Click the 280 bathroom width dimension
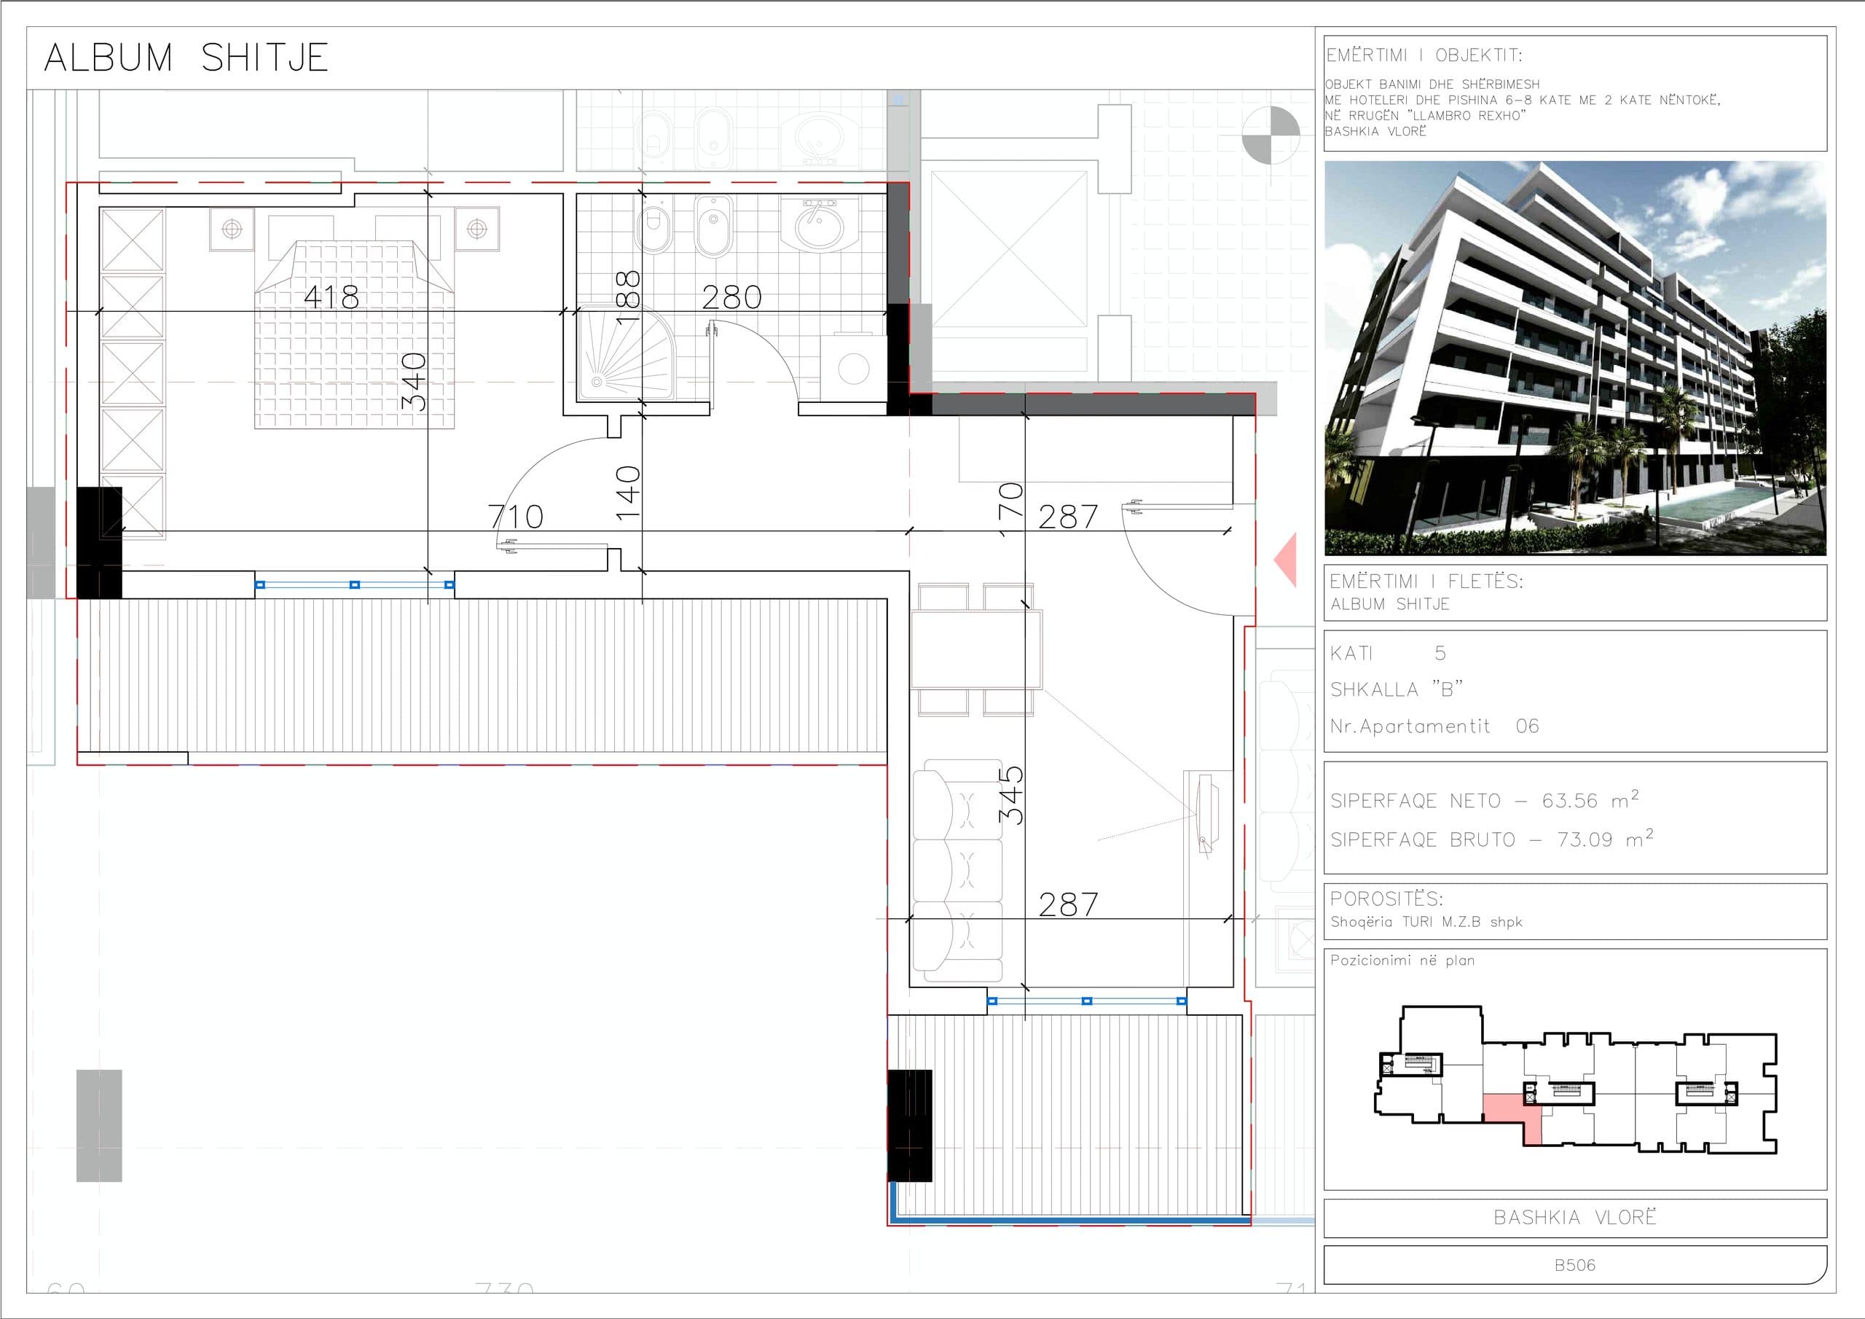This screenshot has width=1865, height=1319. (x=732, y=297)
